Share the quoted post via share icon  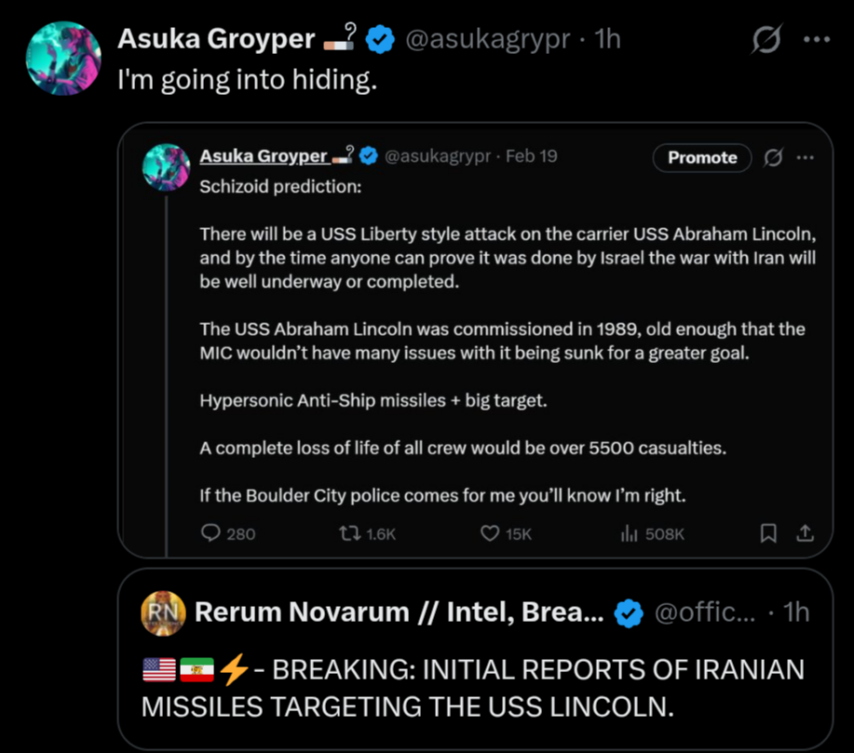click(x=805, y=533)
